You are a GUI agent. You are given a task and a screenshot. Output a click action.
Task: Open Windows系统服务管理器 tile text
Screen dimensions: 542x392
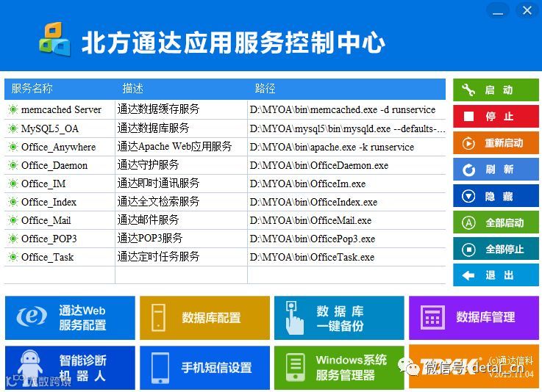(351, 368)
